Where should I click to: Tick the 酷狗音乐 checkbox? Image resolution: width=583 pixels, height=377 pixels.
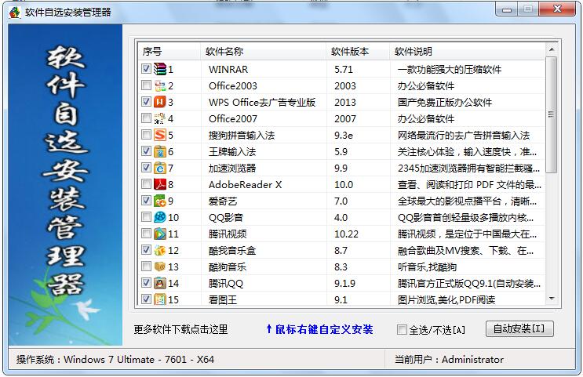146,266
